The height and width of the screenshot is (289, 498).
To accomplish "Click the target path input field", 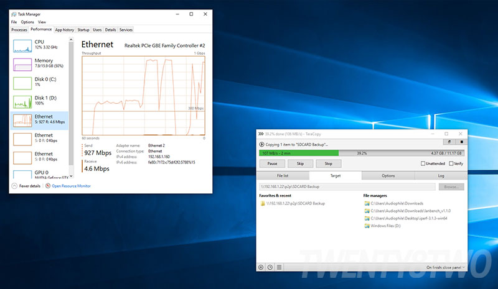I will point(347,187).
